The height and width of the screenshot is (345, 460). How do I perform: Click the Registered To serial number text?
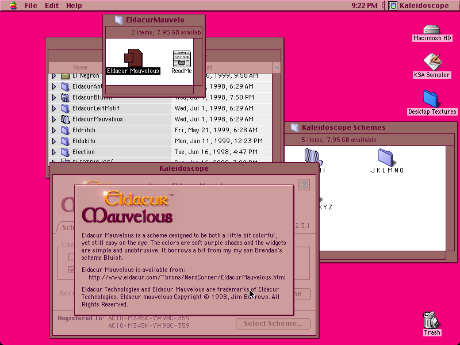(x=149, y=322)
